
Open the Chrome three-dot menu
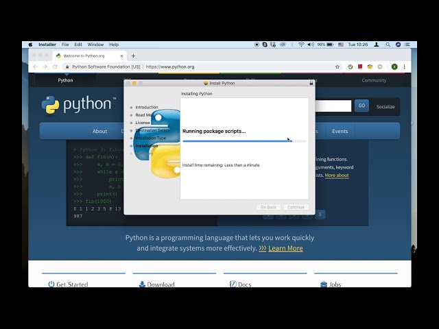coord(404,67)
